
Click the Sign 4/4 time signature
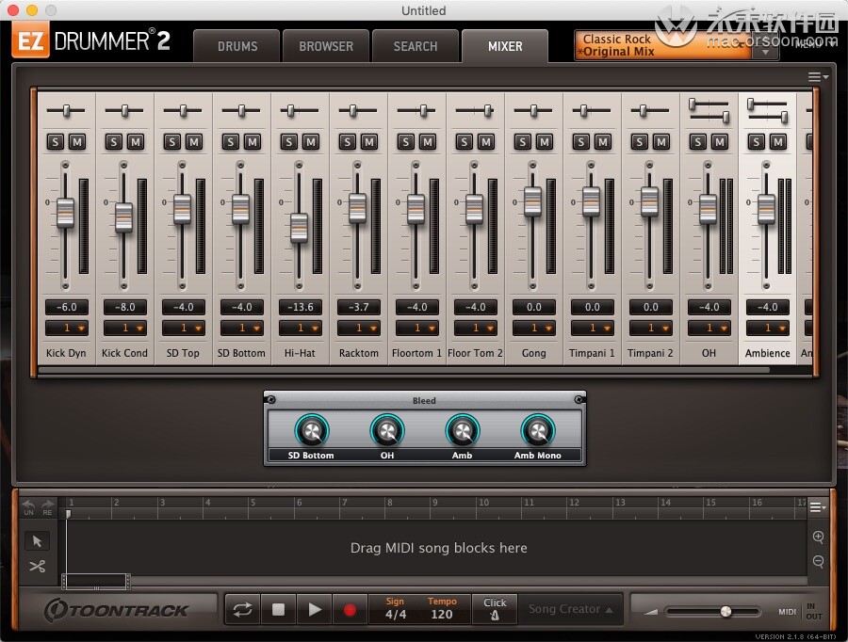click(x=396, y=609)
